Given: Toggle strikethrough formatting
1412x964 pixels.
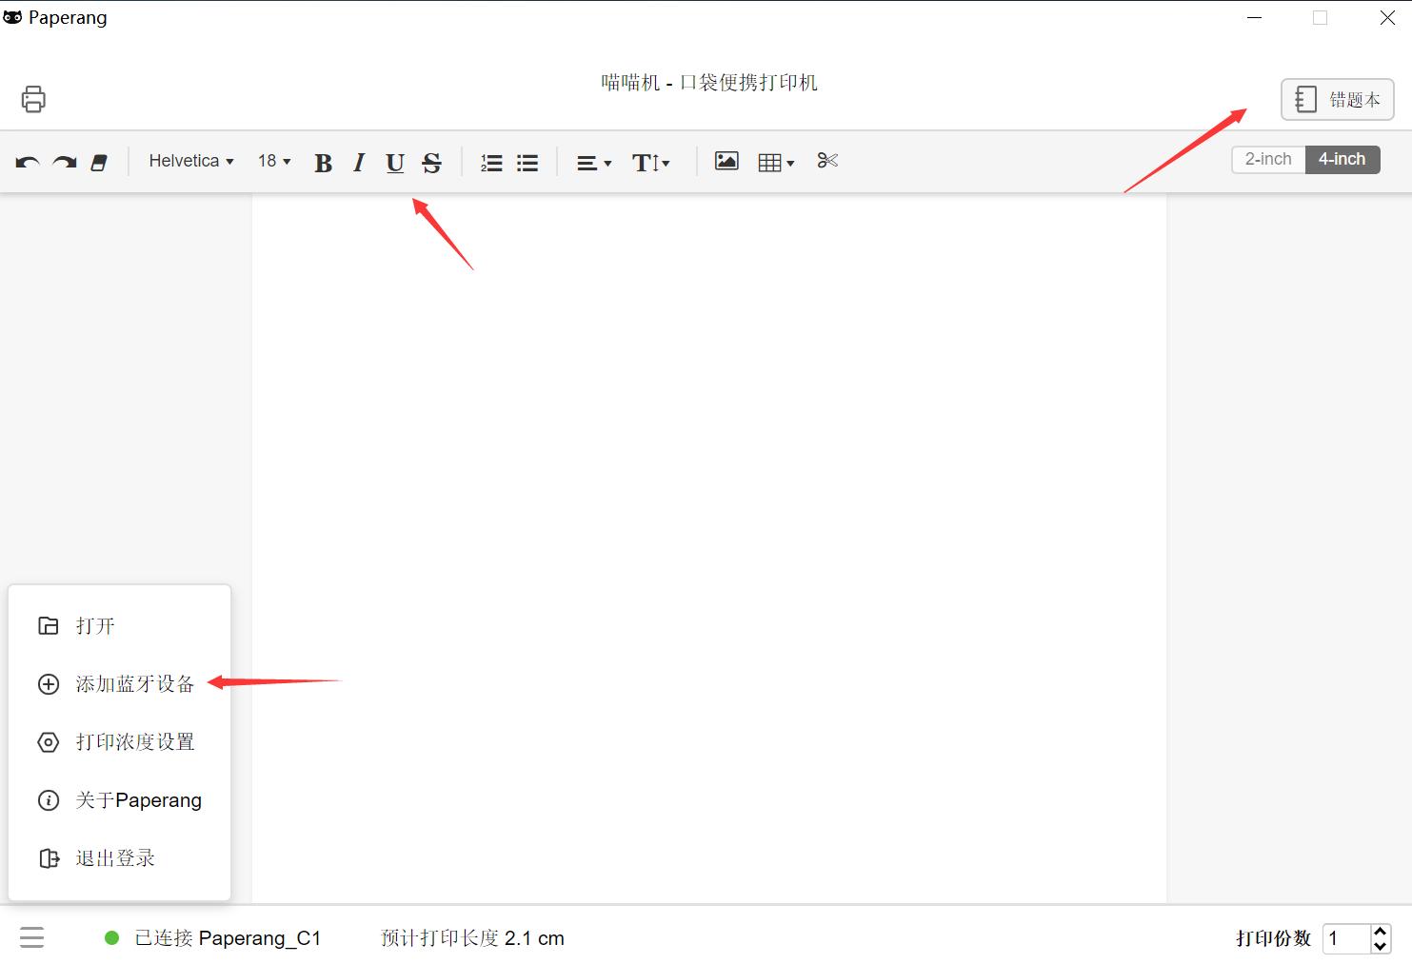Looking at the screenshot, I should [x=431, y=164].
